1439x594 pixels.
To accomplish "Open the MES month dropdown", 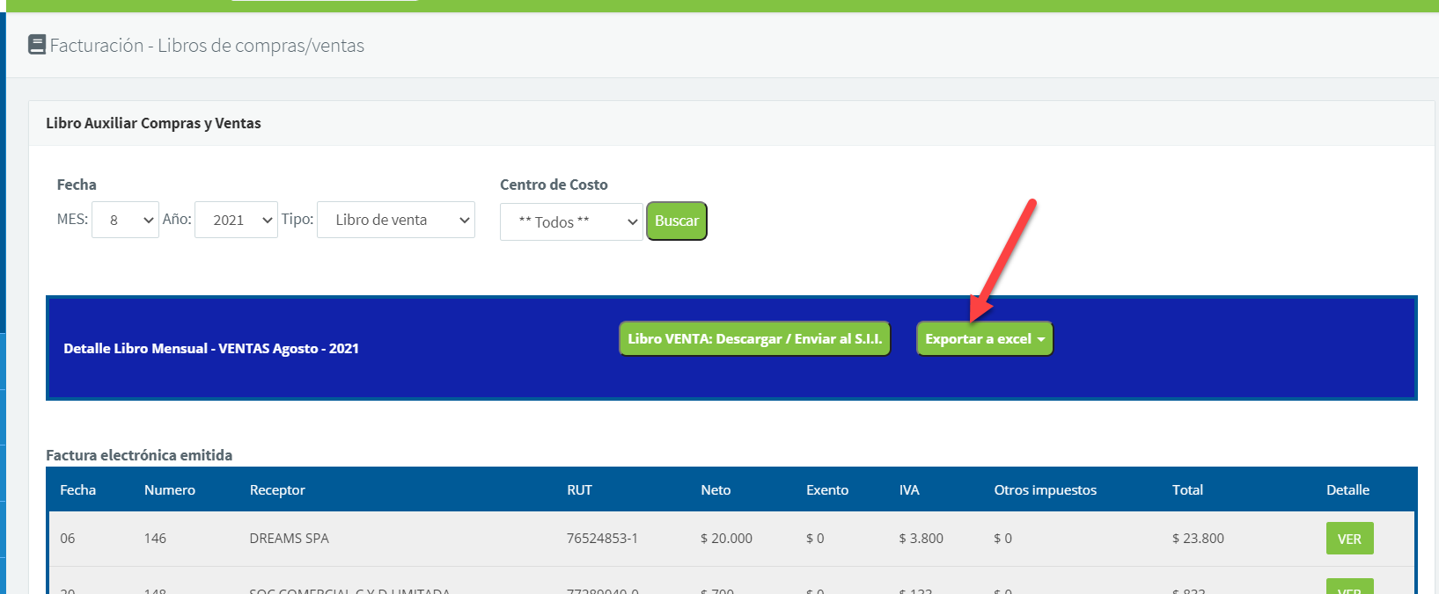I will [125, 220].
